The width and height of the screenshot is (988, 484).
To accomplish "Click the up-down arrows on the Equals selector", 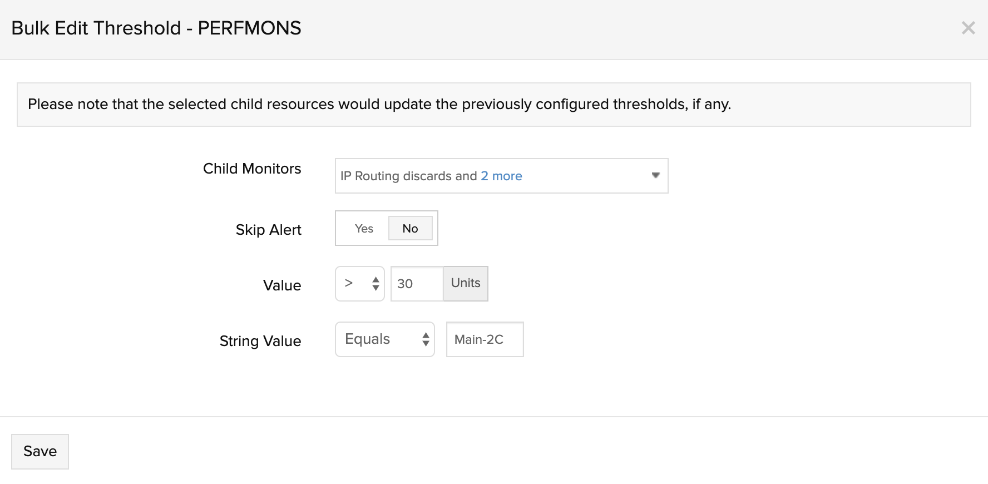I will [426, 339].
